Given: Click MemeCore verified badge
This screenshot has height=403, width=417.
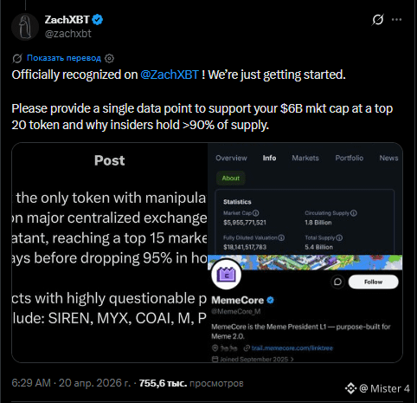Looking at the screenshot, I should [270, 301].
